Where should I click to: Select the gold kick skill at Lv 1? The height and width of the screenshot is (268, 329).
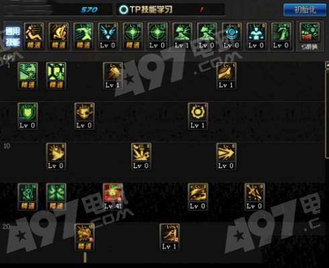[226, 76]
